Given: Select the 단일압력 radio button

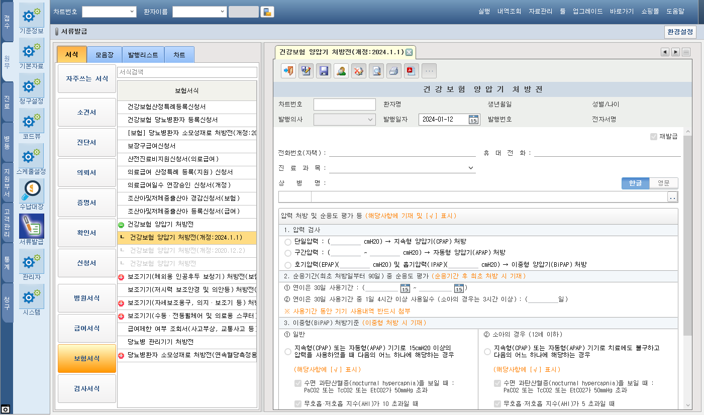Looking at the screenshot, I should pyautogui.click(x=288, y=242).
